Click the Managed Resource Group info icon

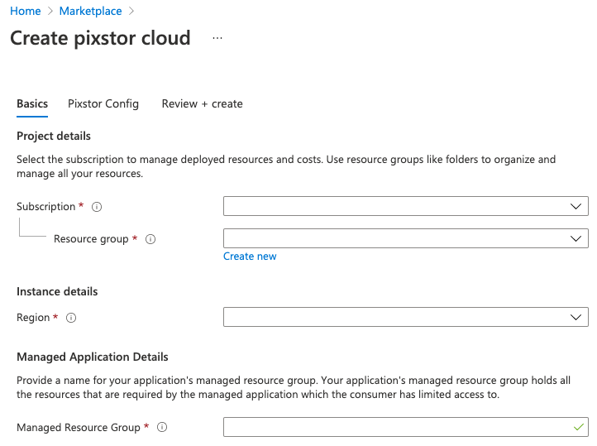(162, 427)
